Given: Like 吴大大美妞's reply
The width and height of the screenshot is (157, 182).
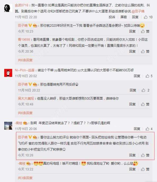Looking at the screenshot, I should [145, 104].
